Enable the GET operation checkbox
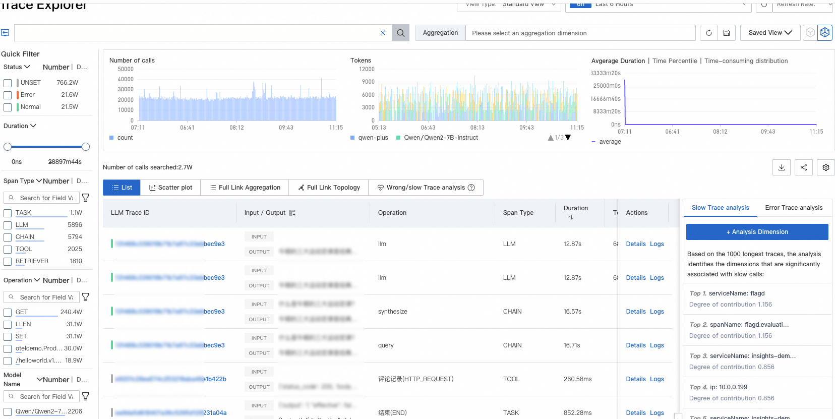835x419 pixels. pyautogui.click(x=8, y=312)
